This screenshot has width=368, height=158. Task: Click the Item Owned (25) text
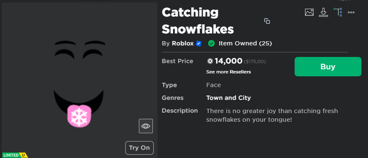[245, 43]
